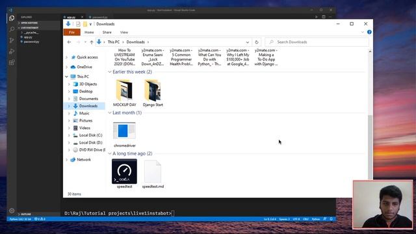Viewport: 416px width, 234px height.
Task: Select Videos in navigation pane
Action: coord(84,128)
